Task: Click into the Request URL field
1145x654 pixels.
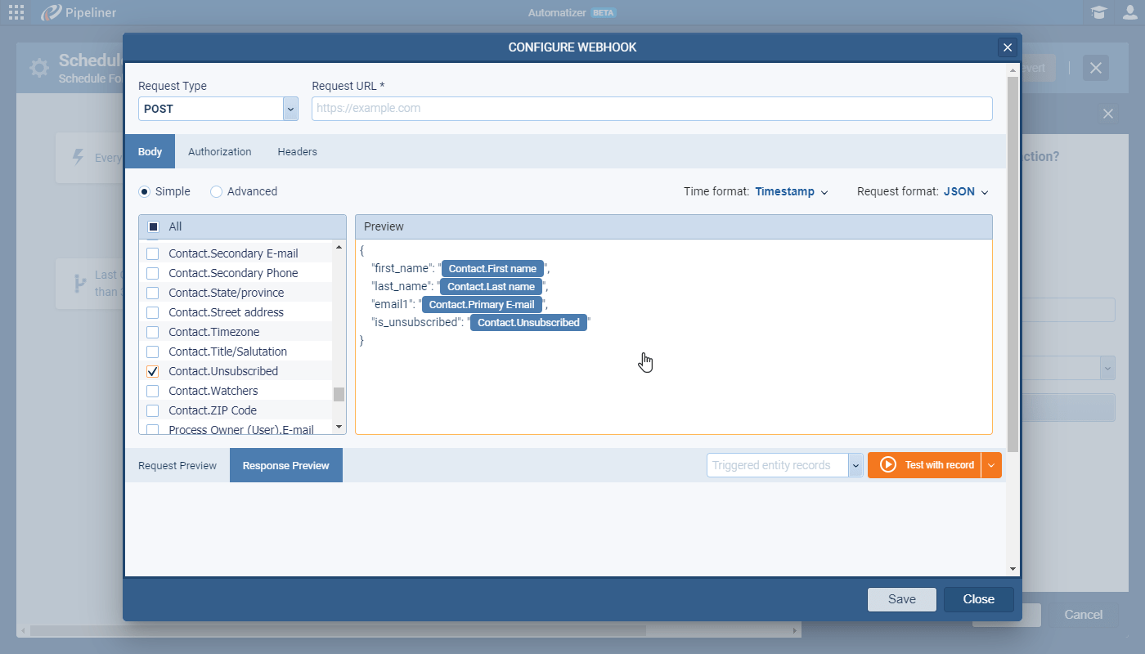Action: 652,109
